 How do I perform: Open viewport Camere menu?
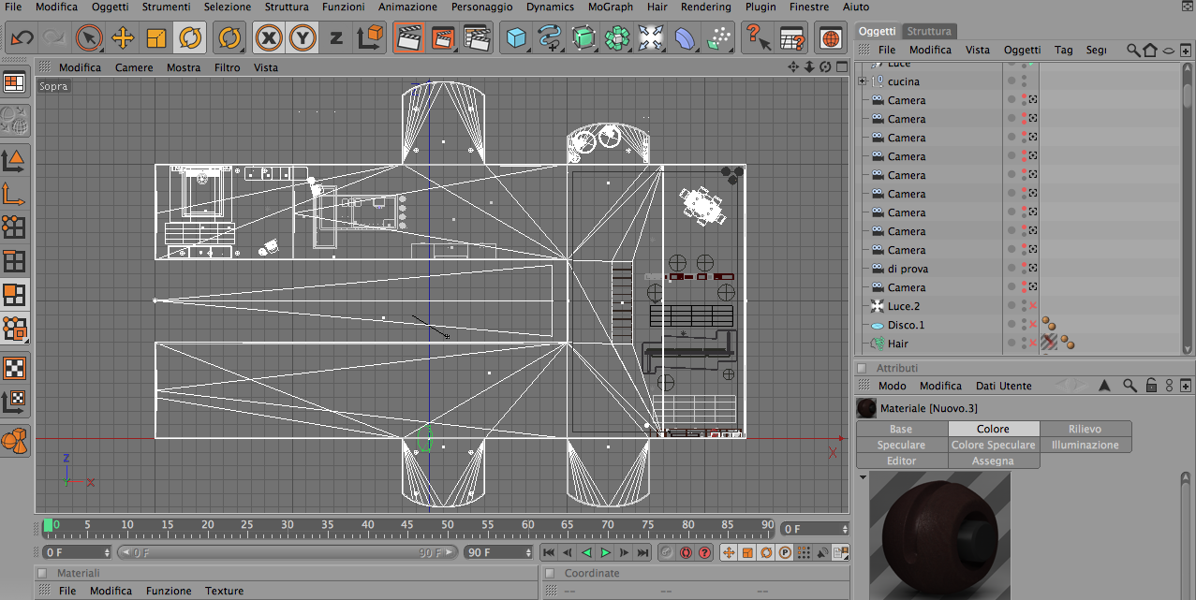[134, 67]
